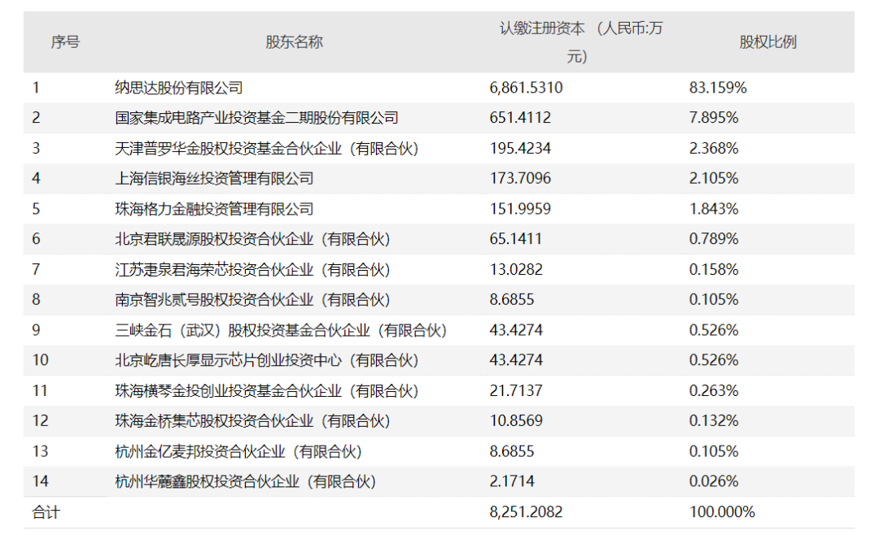Select 上海信银海丝投资管理有限公司 cell

point(214,178)
